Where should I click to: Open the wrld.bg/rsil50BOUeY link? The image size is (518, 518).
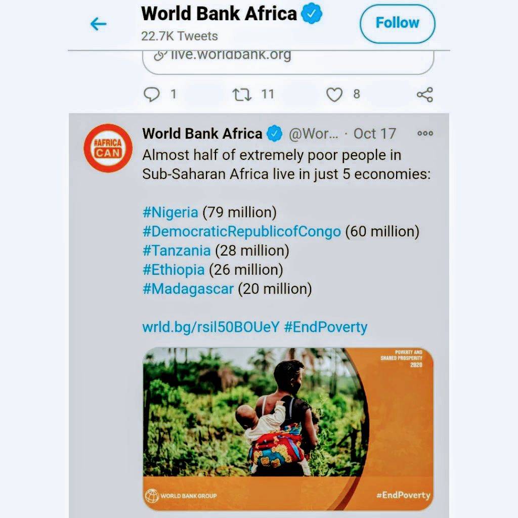[211, 327]
